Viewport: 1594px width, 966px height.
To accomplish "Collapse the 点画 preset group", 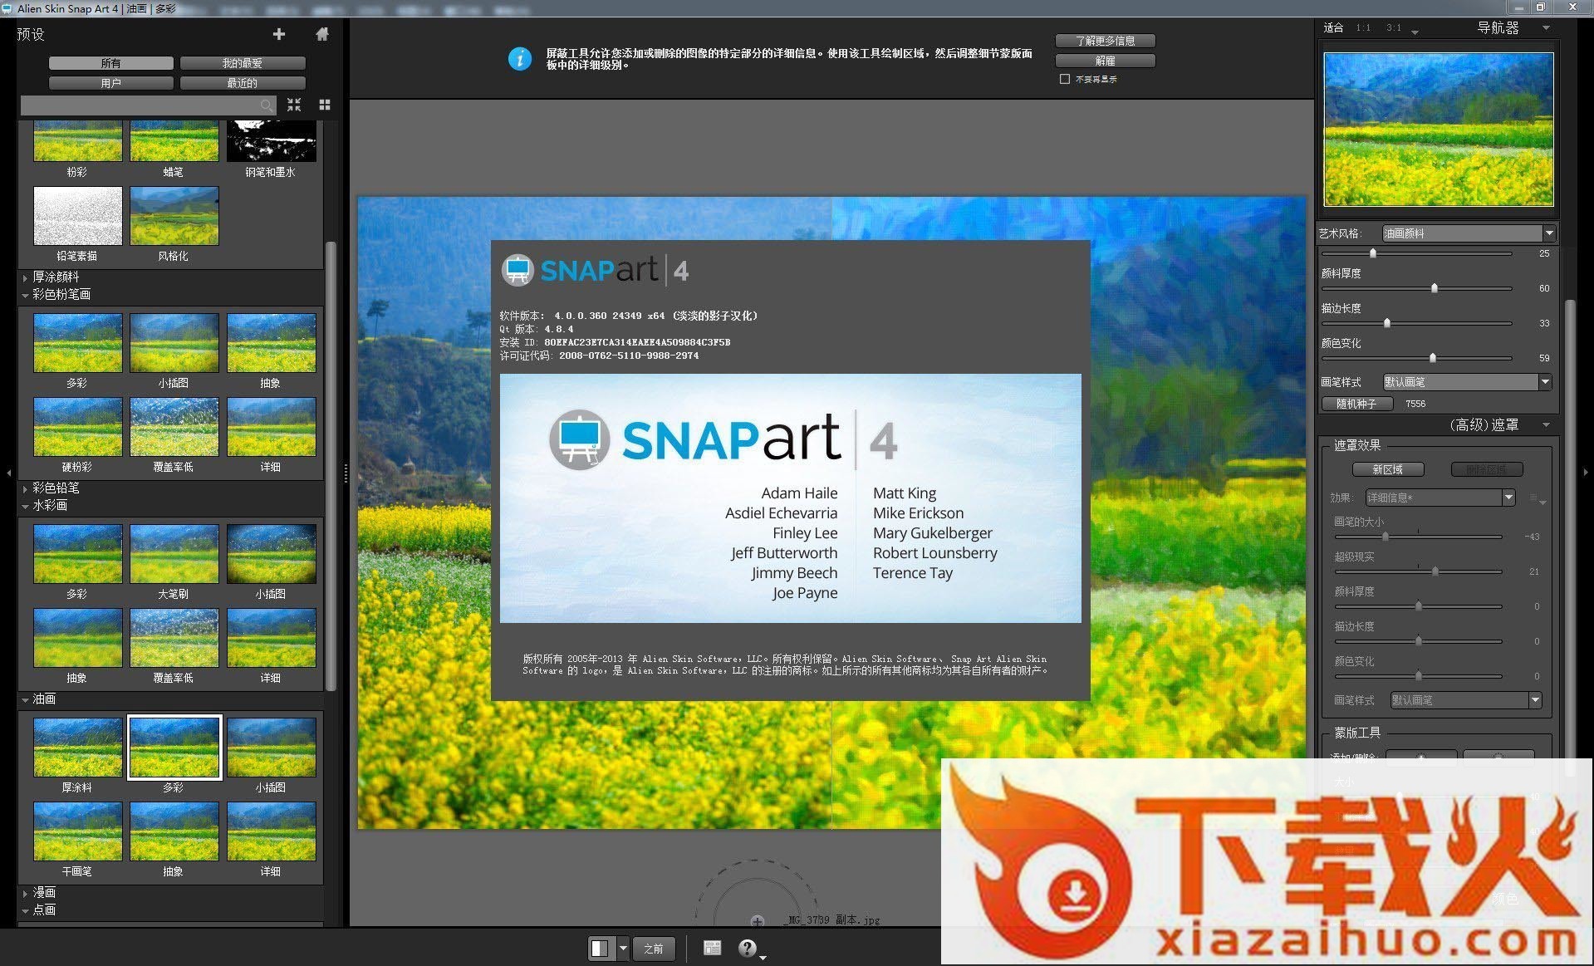I will (25, 911).
